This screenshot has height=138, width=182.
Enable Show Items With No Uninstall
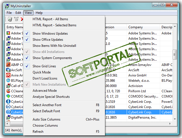coord(64,46)
